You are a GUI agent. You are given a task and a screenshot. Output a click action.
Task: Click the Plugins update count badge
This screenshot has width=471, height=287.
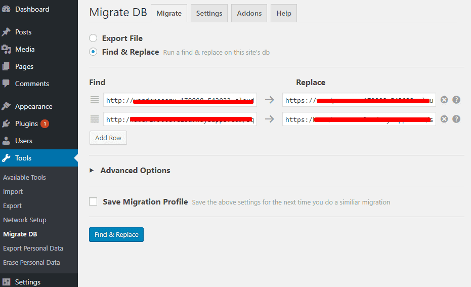pyautogui.click(x=45, y=124)
